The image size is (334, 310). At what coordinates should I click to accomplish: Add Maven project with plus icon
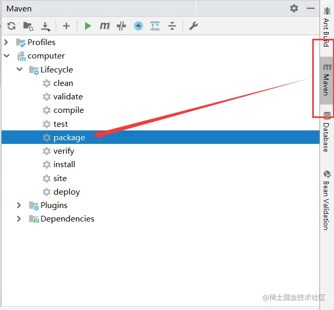(x=66, y=26)
